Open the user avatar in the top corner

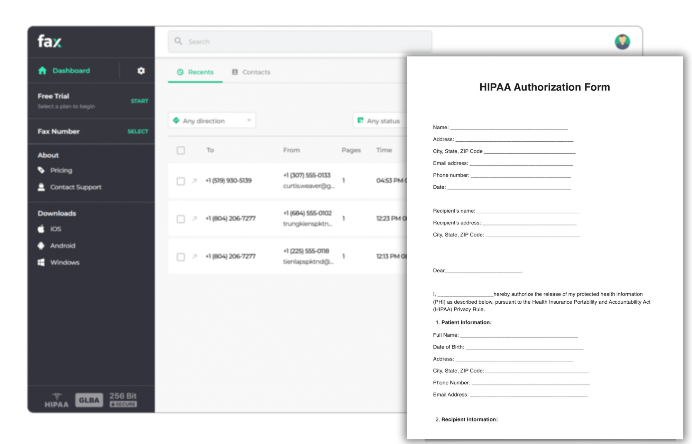tap(622, 41)
